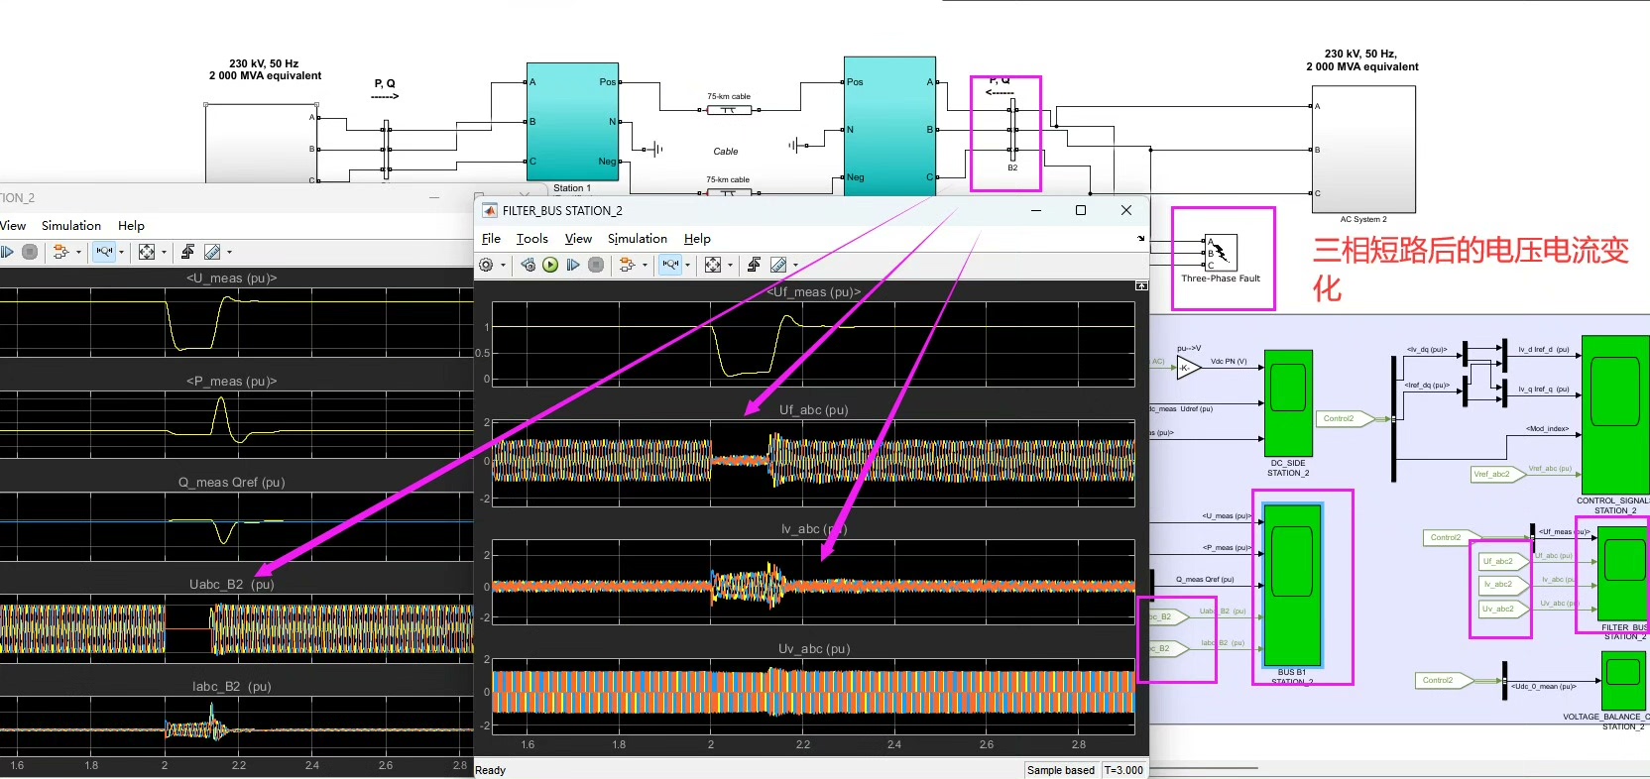Open Help menu in FILTER_BUS scope
Screen dimensions: 1650x779
pos(697,239)
